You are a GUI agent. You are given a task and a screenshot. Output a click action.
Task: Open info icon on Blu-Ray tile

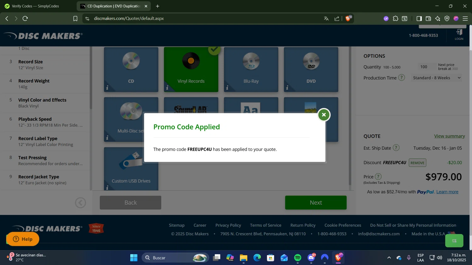coord(227,88)
